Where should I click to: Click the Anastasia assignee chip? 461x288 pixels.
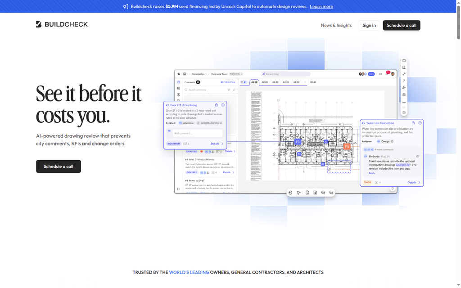point(186,123)
